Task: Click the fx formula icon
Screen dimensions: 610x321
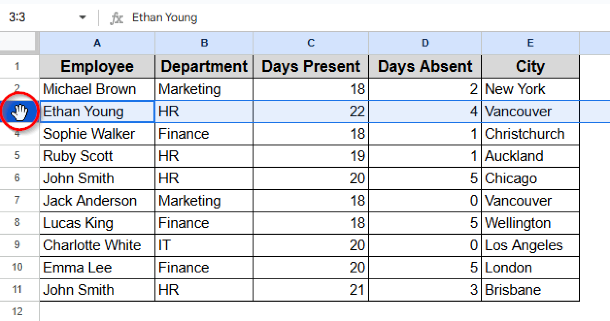Action: (x=116, y=18)
